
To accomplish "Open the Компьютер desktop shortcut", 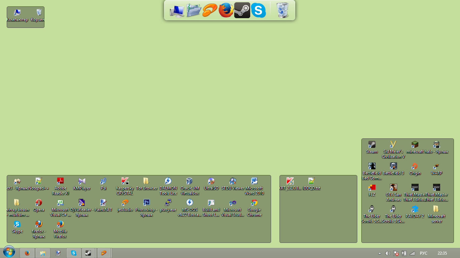I will (x=17, y=15).
